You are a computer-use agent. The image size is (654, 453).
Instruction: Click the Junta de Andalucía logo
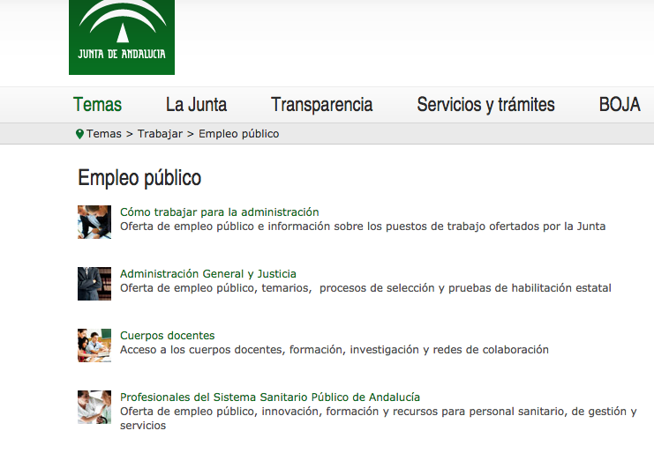pyautogui.click(x=122, y=37)
